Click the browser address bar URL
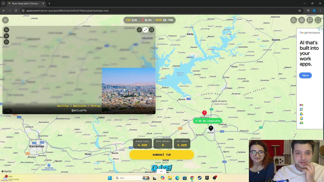 click(x=67, y=11)
